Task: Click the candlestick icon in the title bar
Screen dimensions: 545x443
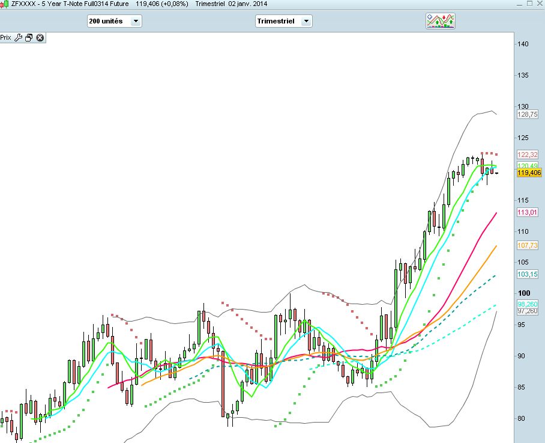Action: pyautogui.click(x=5, y=4)
